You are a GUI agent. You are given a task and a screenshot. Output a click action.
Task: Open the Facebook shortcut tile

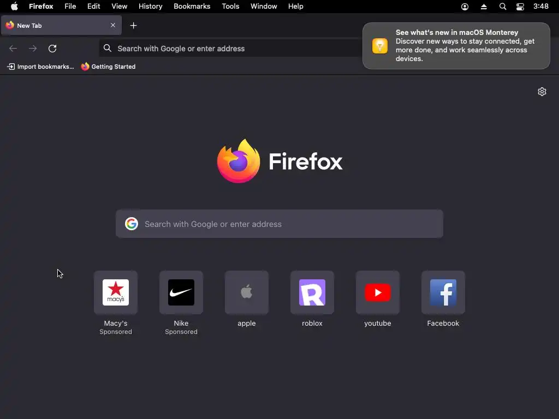(443, 292)
